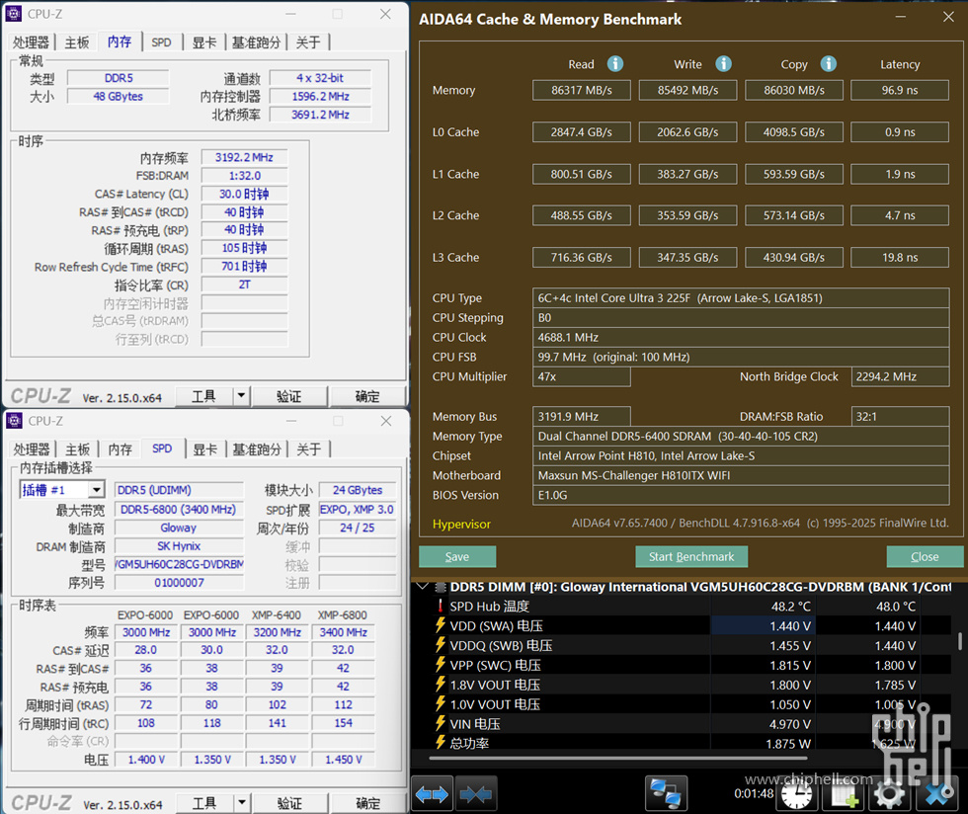Click 内存频率 field 3192.2 MHz

point(244,157)
